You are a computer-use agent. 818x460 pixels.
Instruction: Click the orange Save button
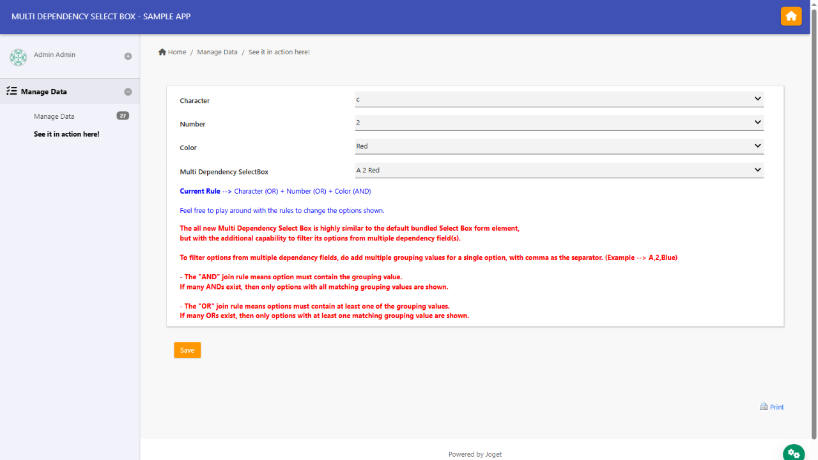pos(187,350)
